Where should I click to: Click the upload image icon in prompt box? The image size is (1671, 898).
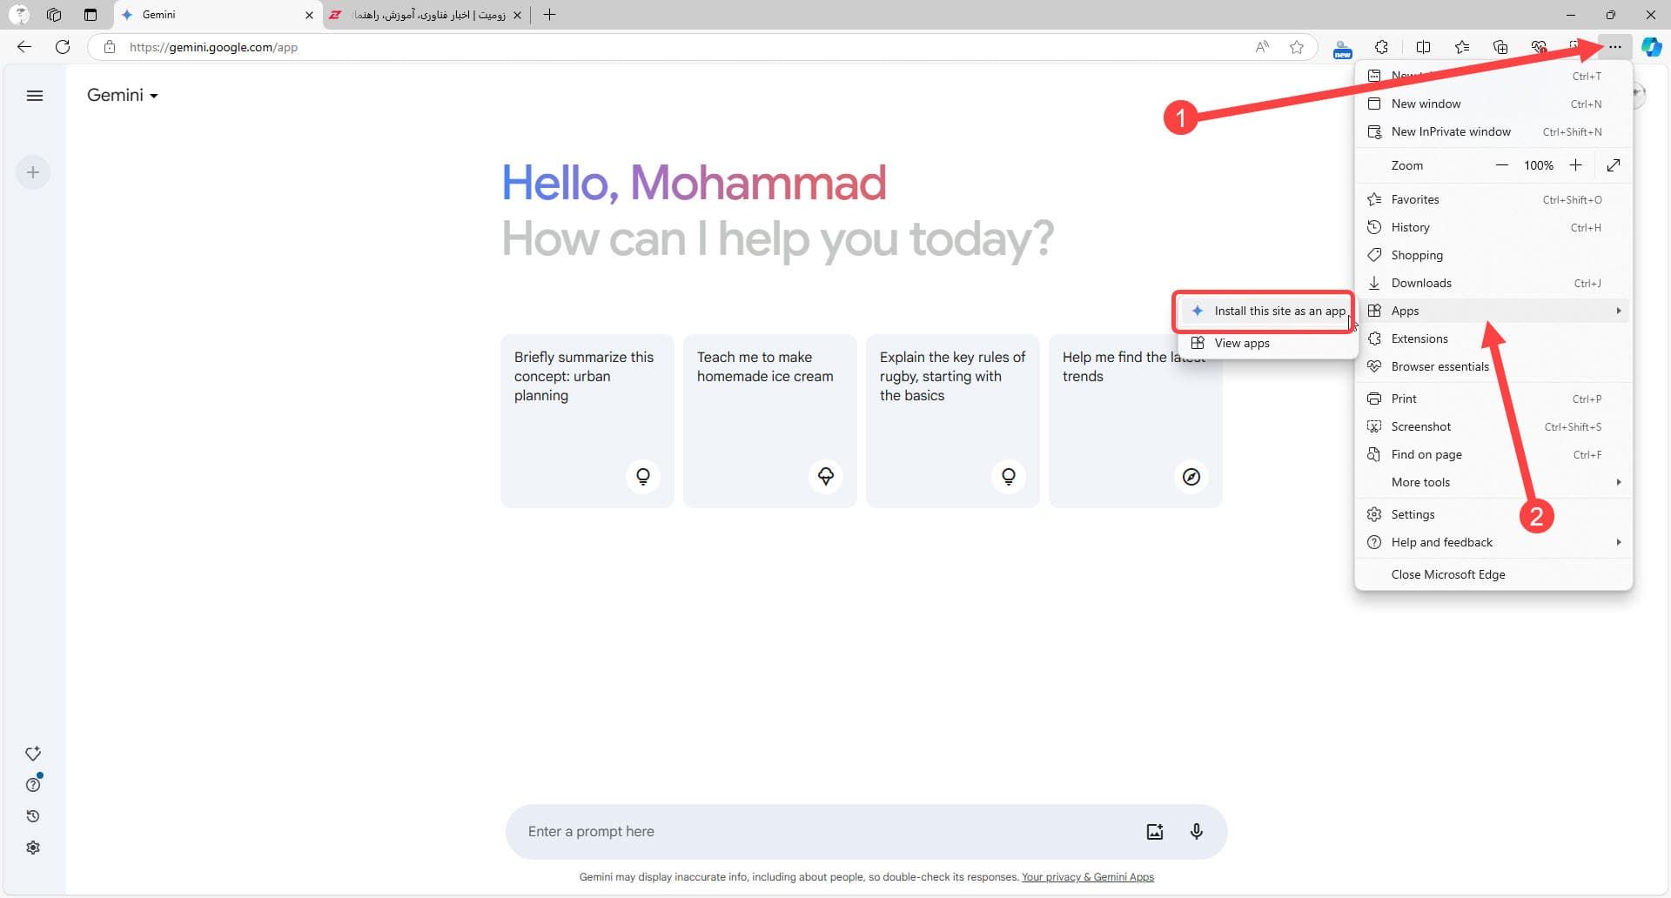tap(1155, 832)
